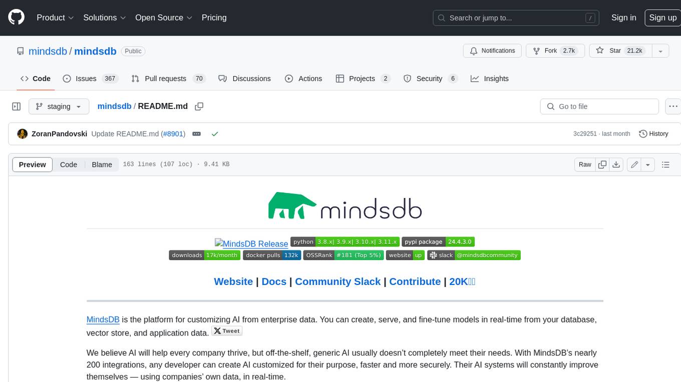Screen dimensions: 681x382
Task: Open the mindsdb repository name link
Action: (95, 51)
